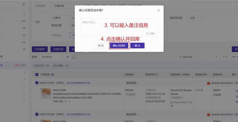Collapse sidebar with the menu fold icon
238x122 pixels.
(x=24, y=5)
